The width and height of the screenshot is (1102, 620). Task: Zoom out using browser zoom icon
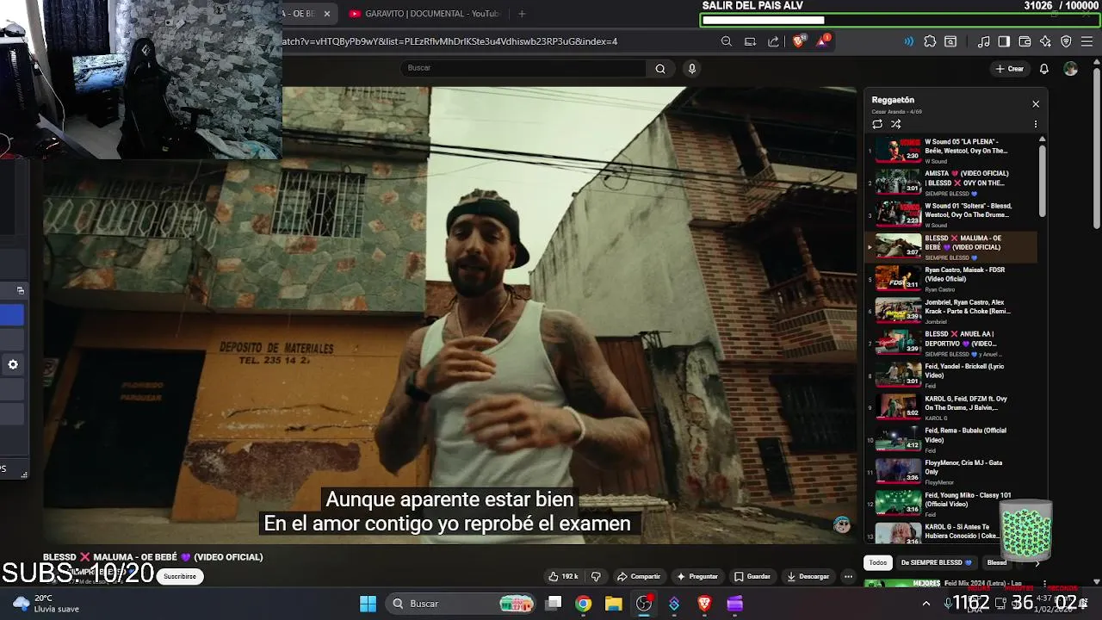pyautogui.click(x=727, y=41)
